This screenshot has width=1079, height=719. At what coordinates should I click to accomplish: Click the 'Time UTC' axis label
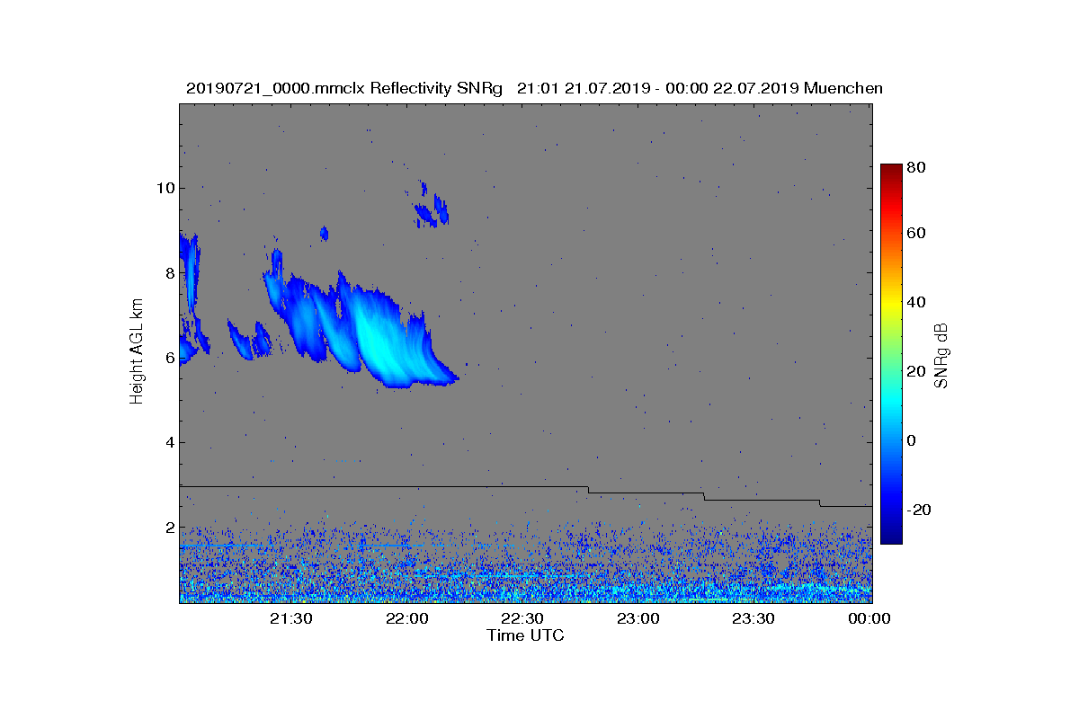click(525, 635)
